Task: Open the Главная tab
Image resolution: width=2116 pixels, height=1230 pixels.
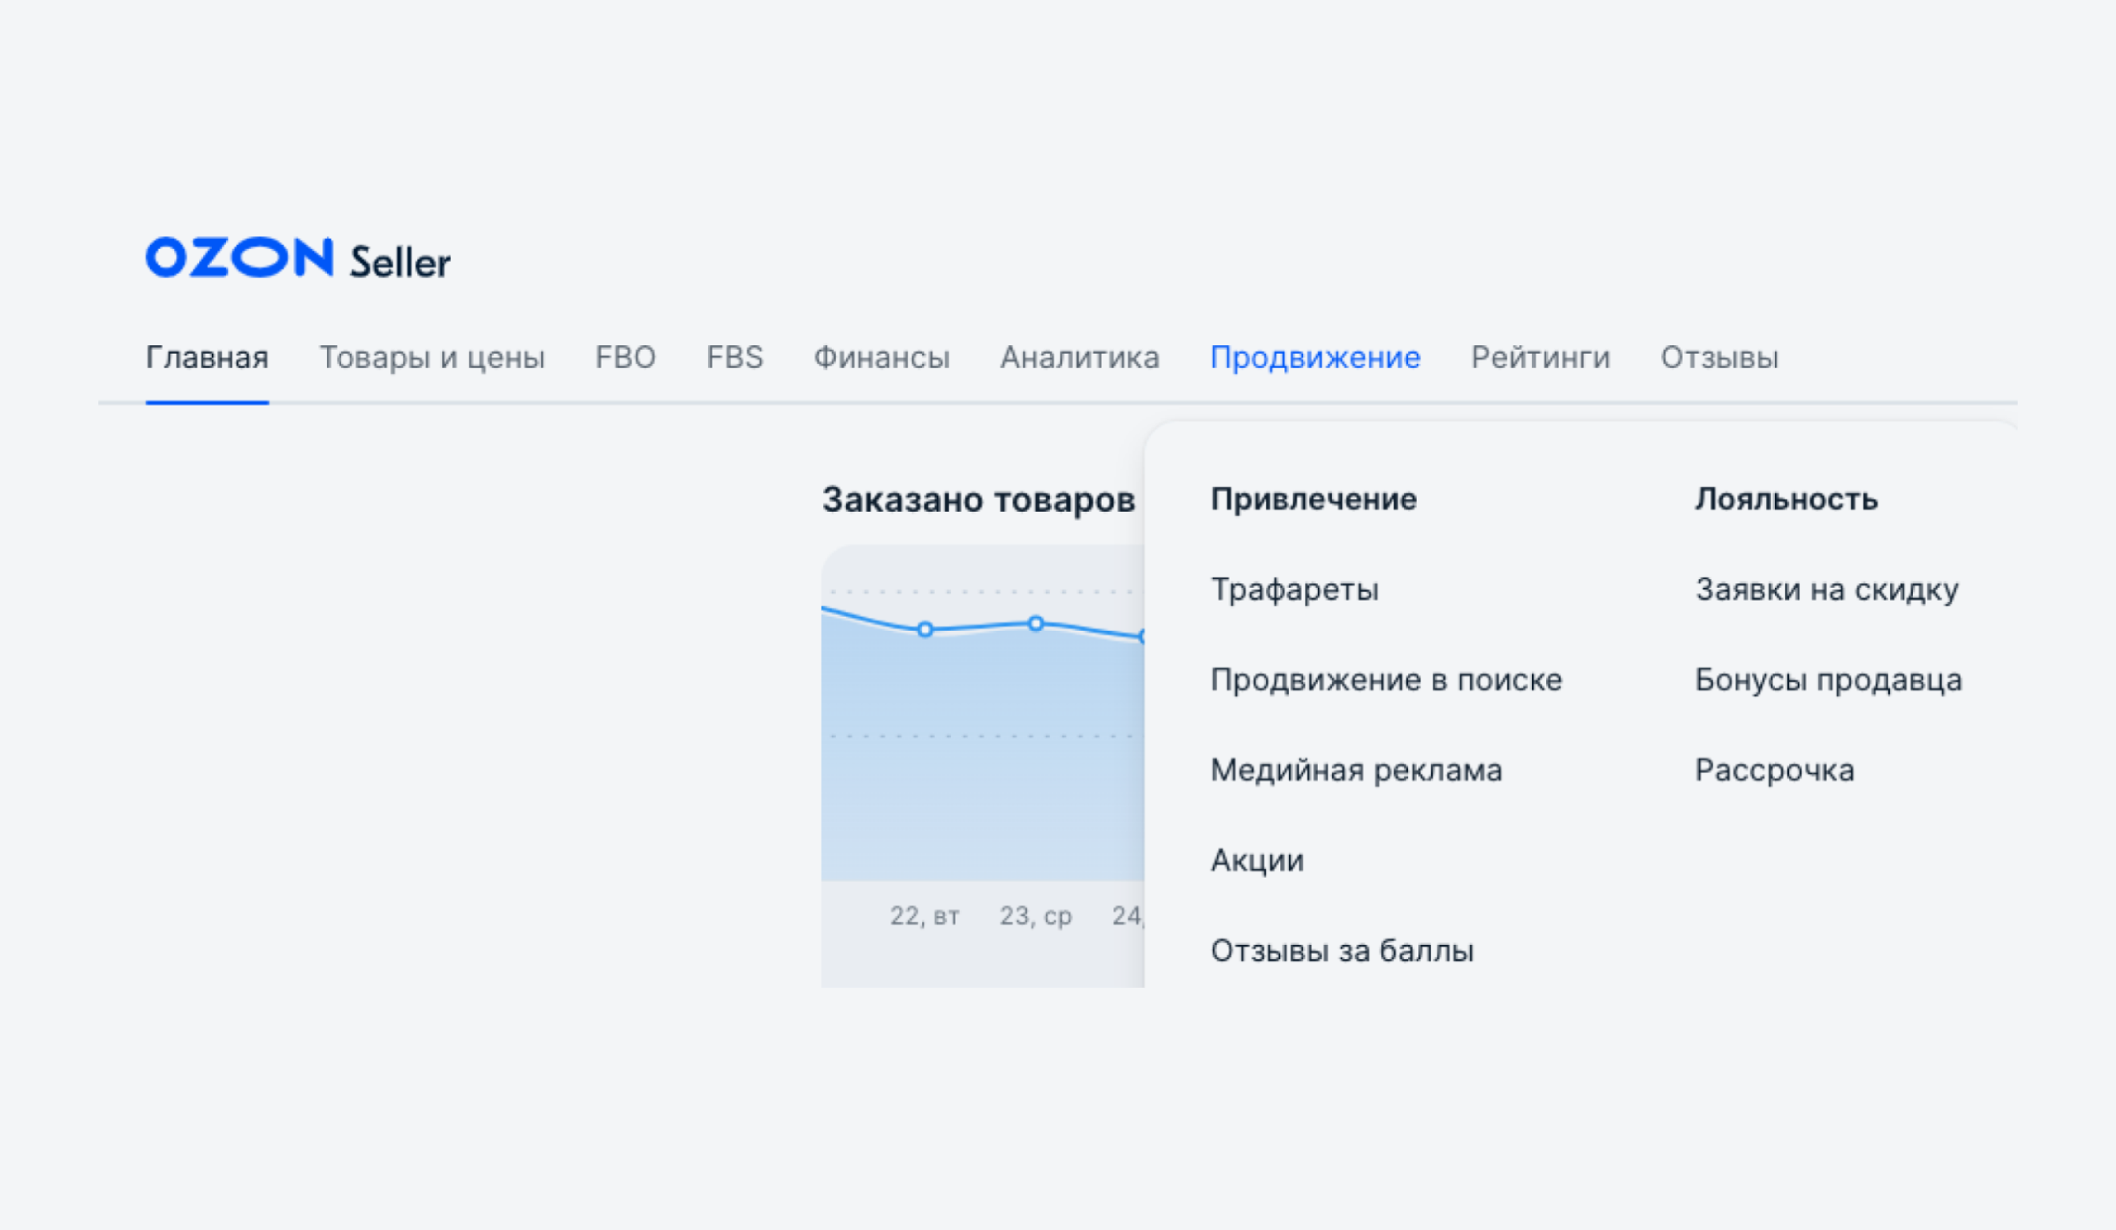Action: 208,358
